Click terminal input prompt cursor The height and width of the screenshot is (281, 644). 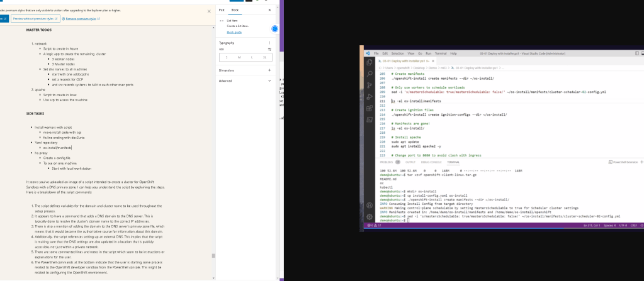coord(408,220)
